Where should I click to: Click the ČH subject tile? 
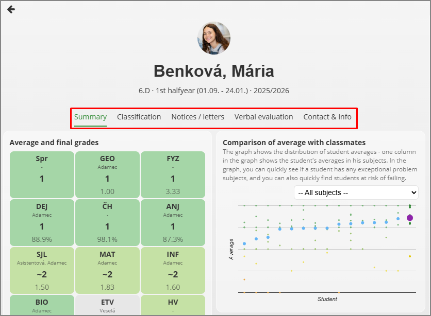point(107,222)
